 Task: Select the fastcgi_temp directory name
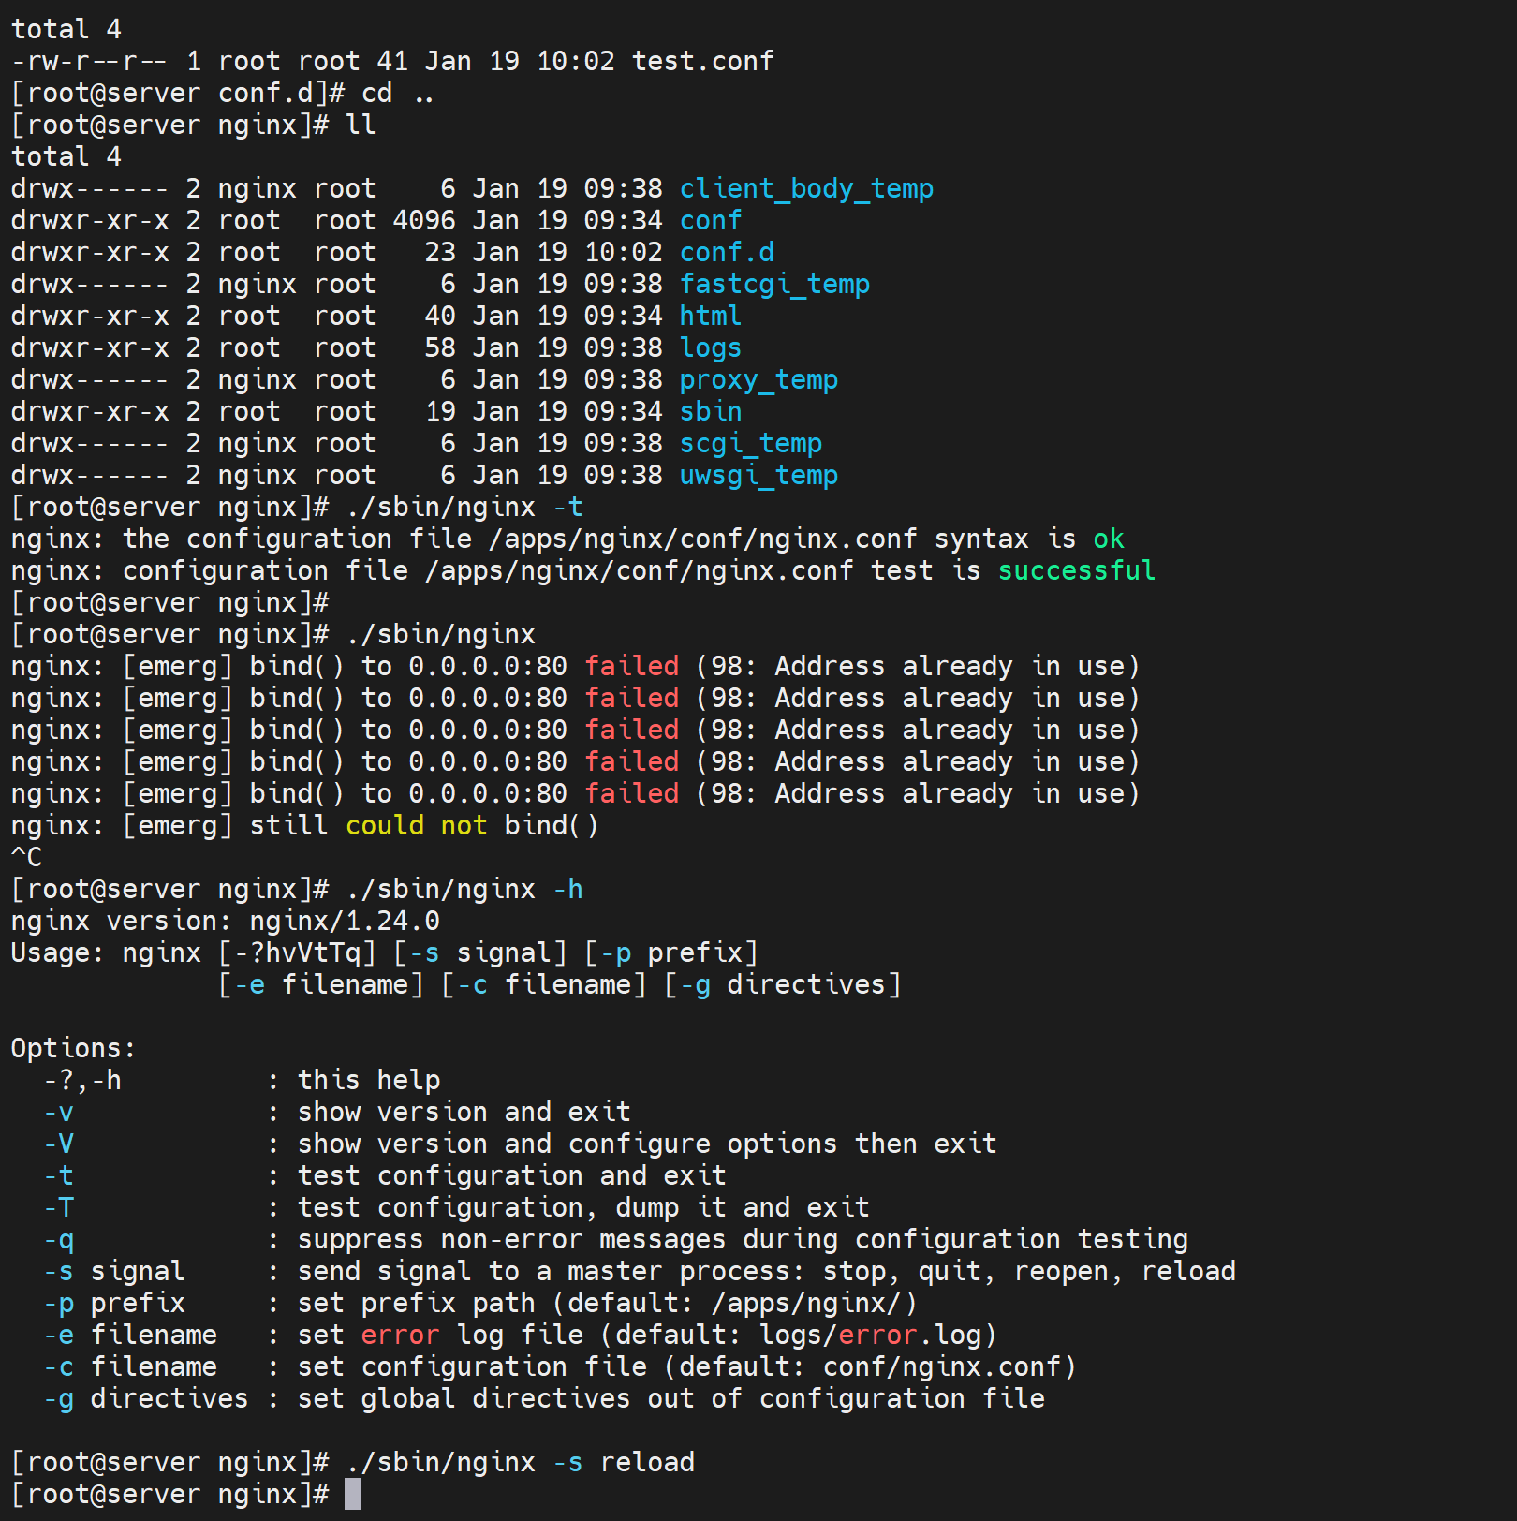(x=774, y=285)
